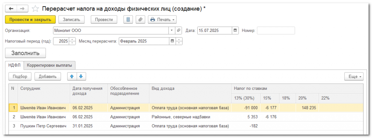
Task: Click the -6 177 tax cell
Action: [x=270, y=108]
